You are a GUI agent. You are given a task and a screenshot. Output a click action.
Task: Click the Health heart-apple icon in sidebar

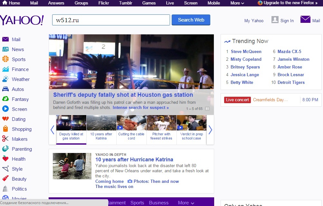click(5, 158)
